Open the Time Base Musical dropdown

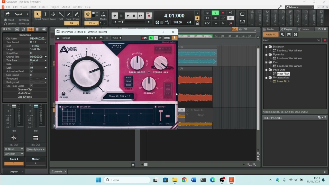coord(46,60)
